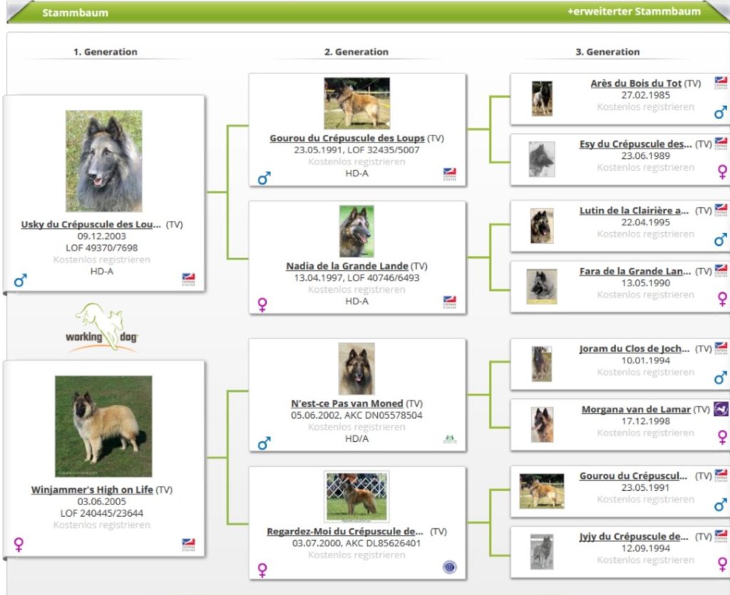730x595 pixels.
Task: Click the female symbol on Winjammer's card
Action: coord(19,544)
